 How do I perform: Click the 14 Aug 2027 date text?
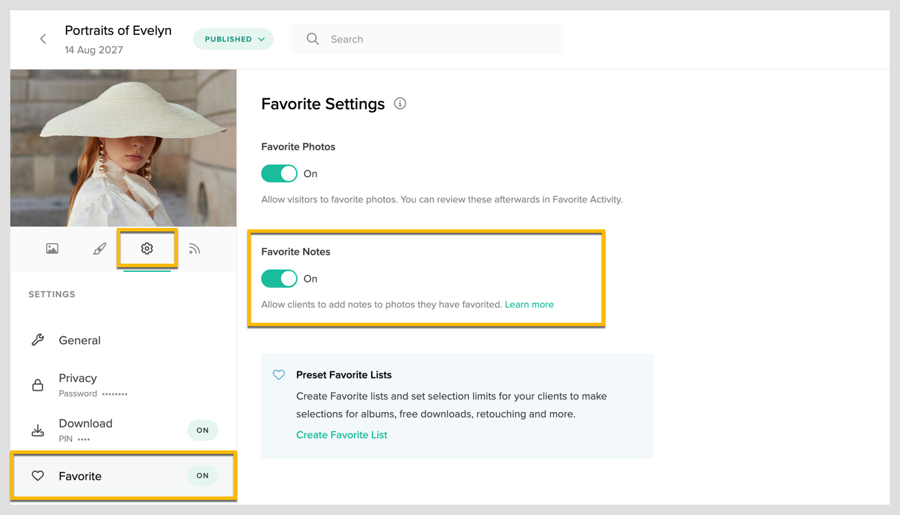click(x=93, y=50)
